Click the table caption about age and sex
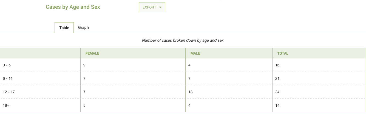The height and width of the screenshot is (121, 366). [x=183, y=40]
